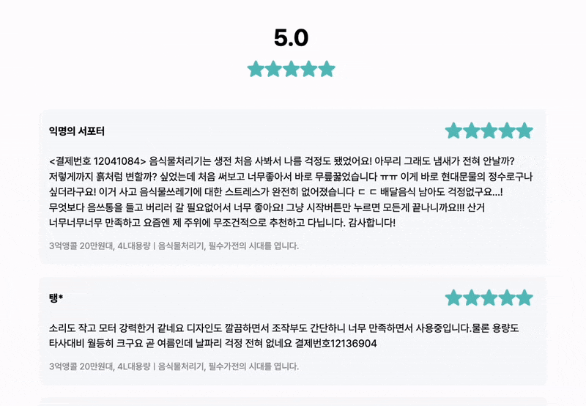Click fourth star of 탱*'s review
The width and height of the screenshot is (586, 406).
tap(507, 298)
